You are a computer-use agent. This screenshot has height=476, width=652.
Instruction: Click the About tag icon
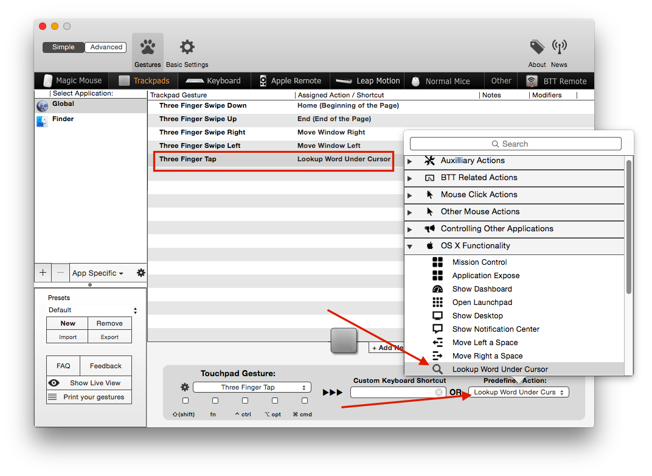pyautogui.click(x=537, y=47)
